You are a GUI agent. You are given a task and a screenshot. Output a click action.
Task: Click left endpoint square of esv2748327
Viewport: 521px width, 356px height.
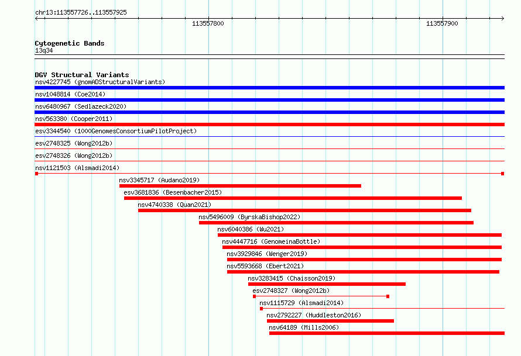point(254,296)
